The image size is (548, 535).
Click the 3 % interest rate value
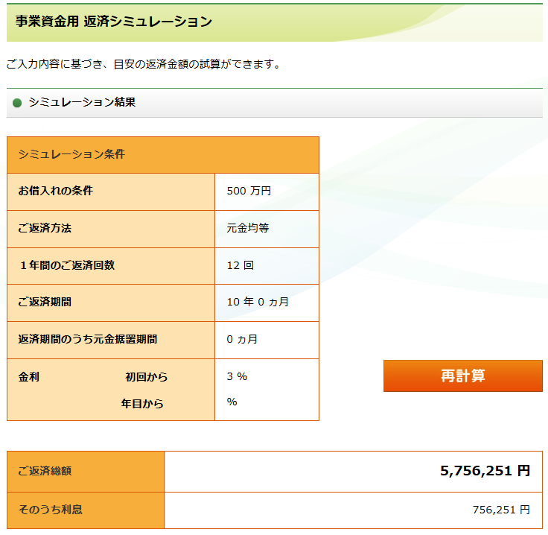[x=237, y=376]
